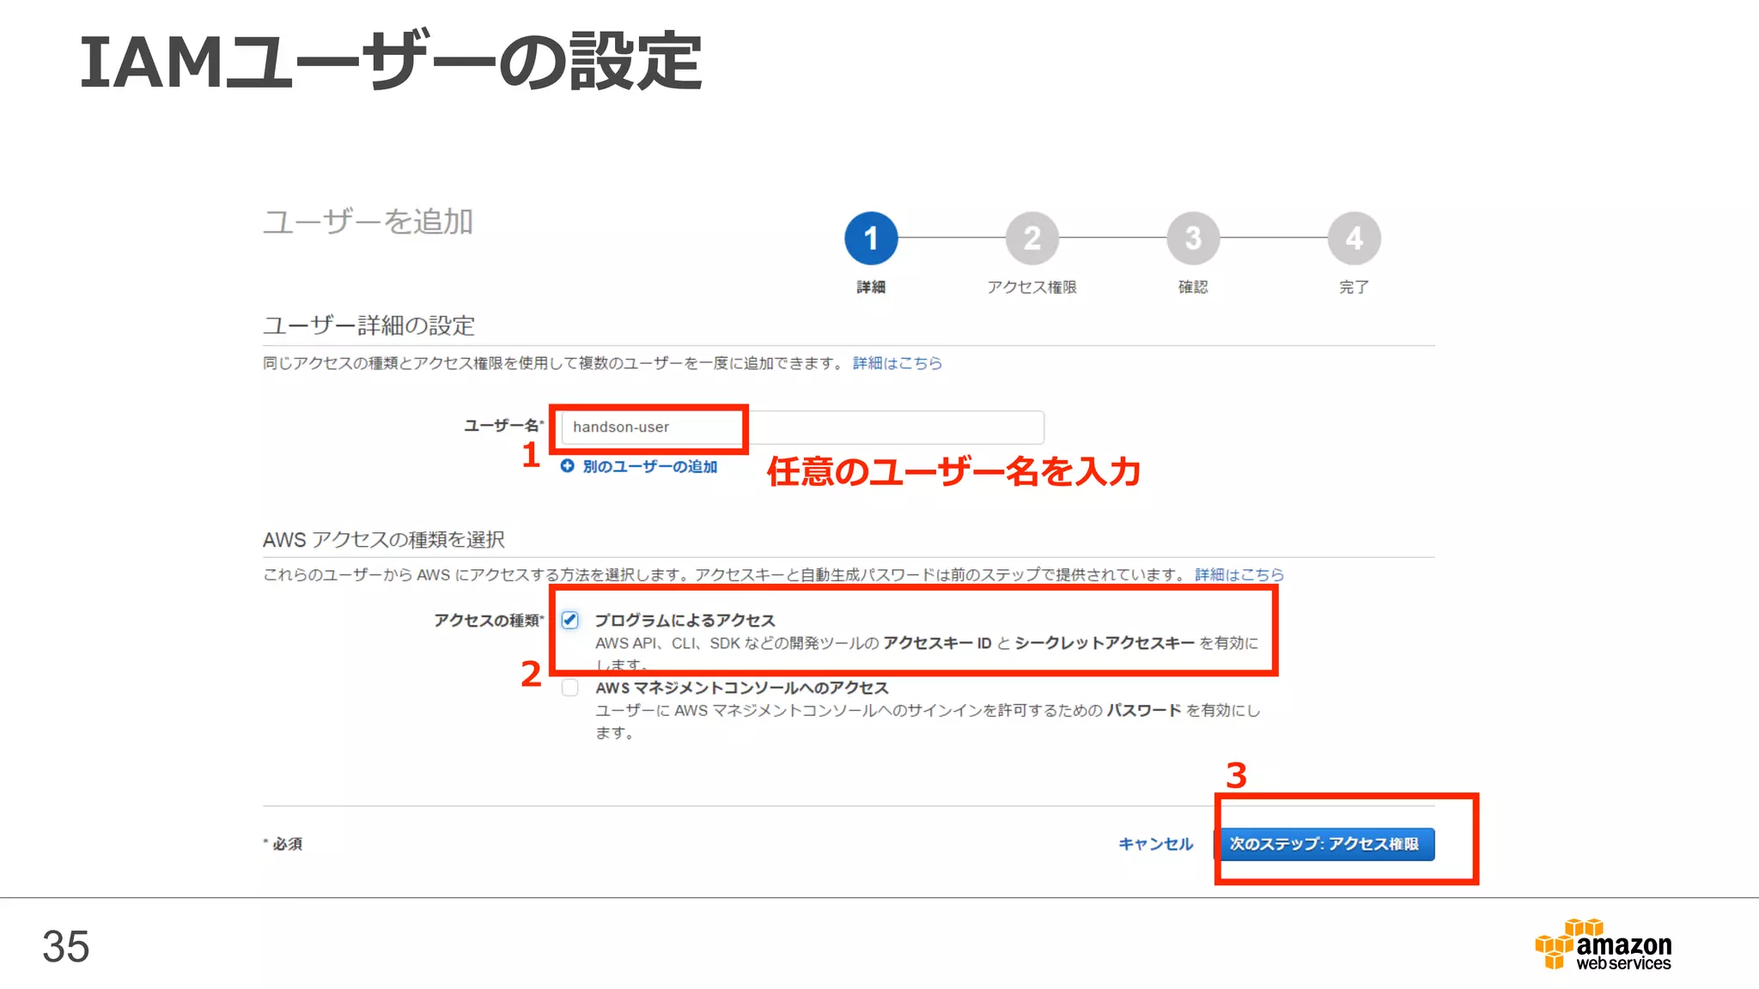
Task: Click the ユーザーを追加 page heading
Action: click(x=368, y=221)
